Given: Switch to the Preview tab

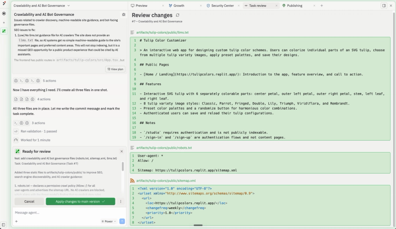Looking at the screenshot, I should (142, 5).
